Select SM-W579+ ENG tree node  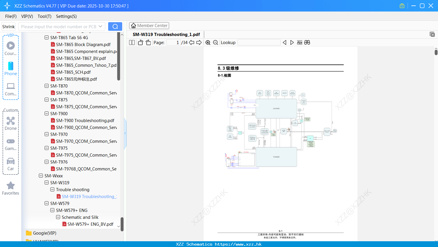[x=72, y=210]
